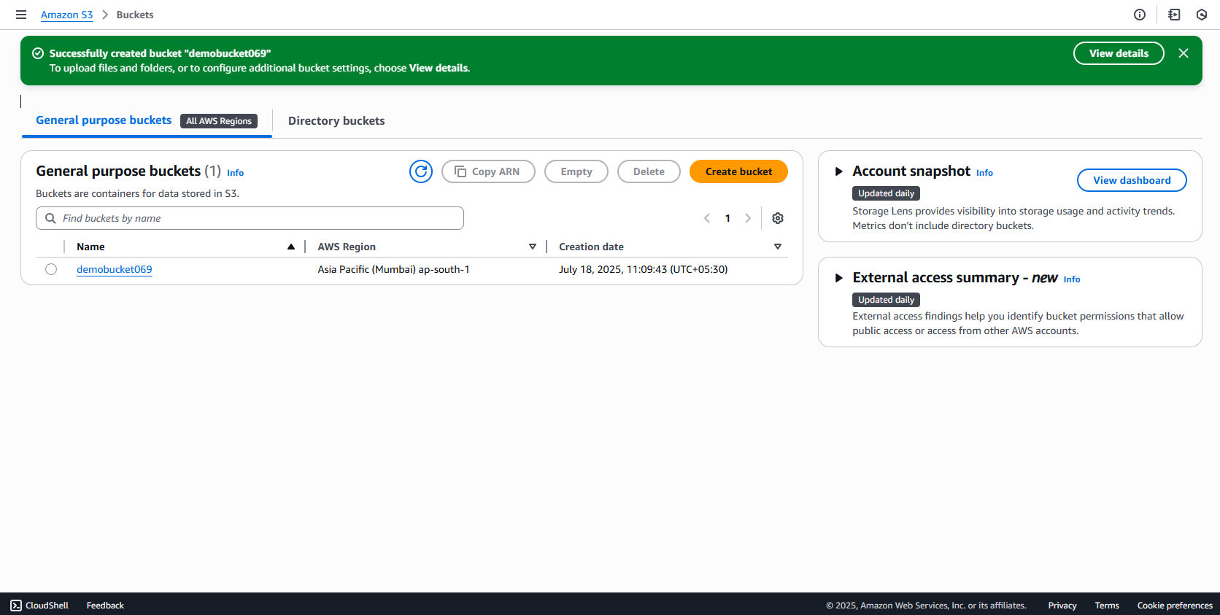Open Info link beside General purpose buckets

click(x=235, y=173)
